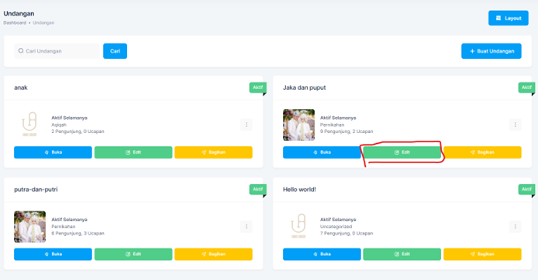Screen dimensions: 538x280
Task: Click the putra-dan-putri card title
Action: click(36, 190)
